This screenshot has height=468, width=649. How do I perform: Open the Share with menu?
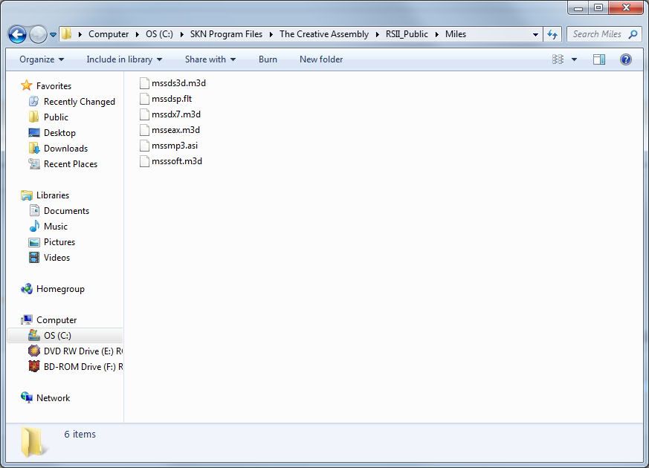(x=210, y=59)
